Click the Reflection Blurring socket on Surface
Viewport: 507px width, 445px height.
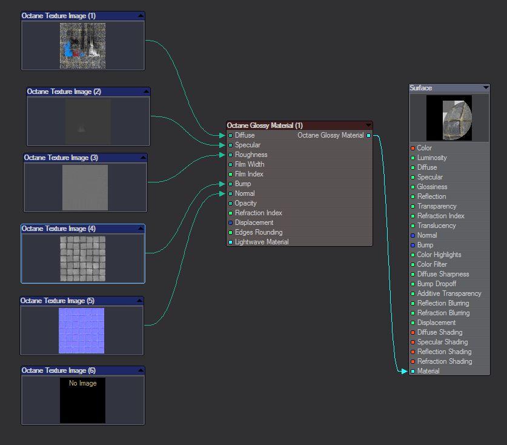click(413, 304)
